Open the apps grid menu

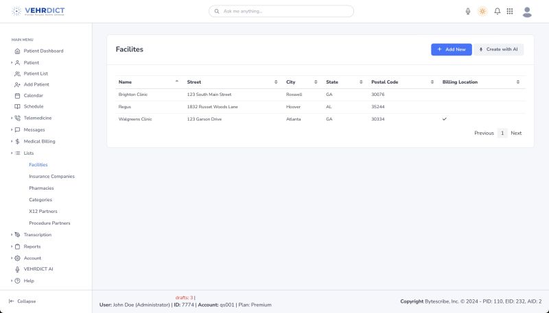coord(510,11)
